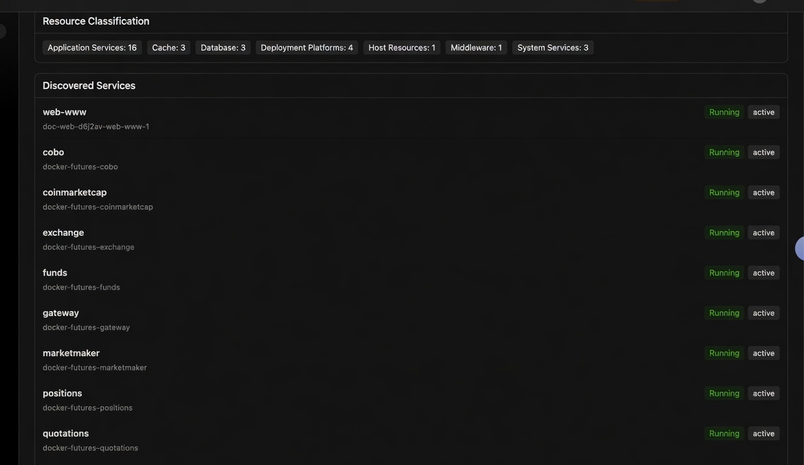The image size is (804, 465).
Task: Click the Resource Classification heading
Action: tap(96, 21)
